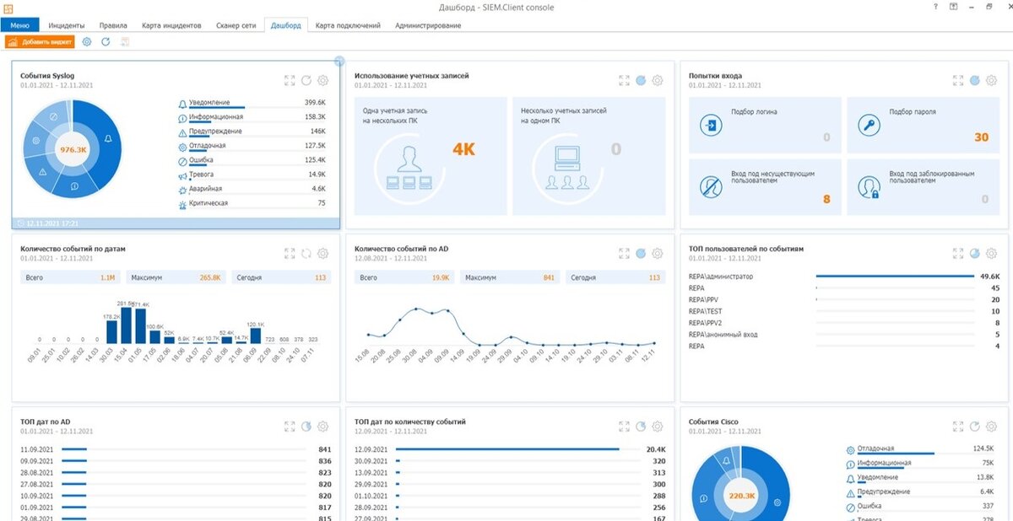Image resolution: width=1013 pixels, height=521 pixels.
Task: Expand Количество событий по AD widget
Action: [x=624, y=253]
